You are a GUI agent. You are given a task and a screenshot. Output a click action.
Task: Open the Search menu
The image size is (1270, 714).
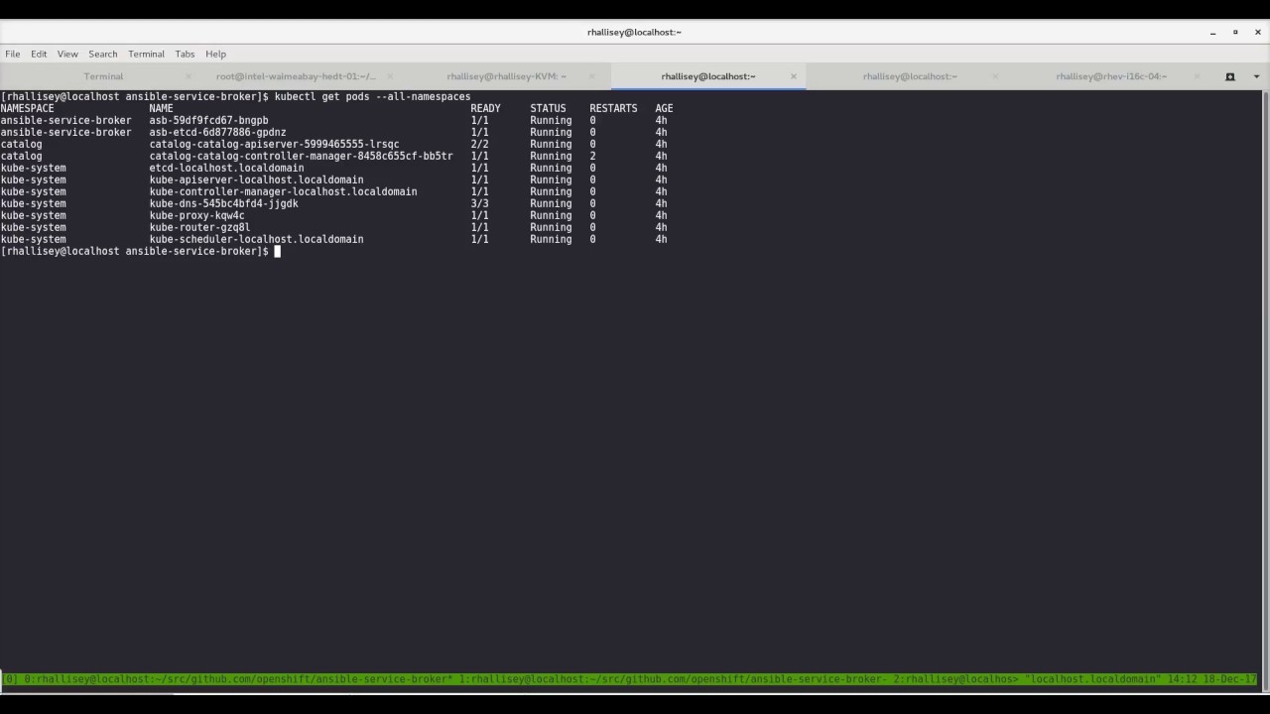click(x=102, y=54)
